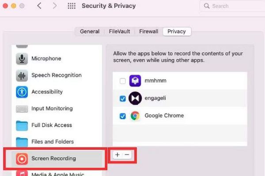Click the Google Chrome app icon
Viewport: 265px width, 176px height.
tap(135, 116)
